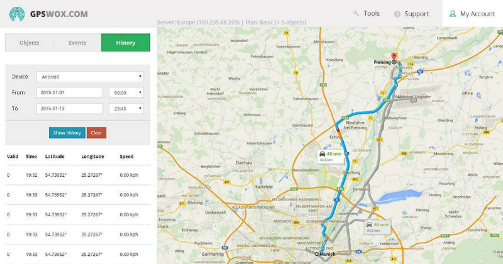Clear the history using the Clear button
The image size is (503, 264).
click(96, 132)
